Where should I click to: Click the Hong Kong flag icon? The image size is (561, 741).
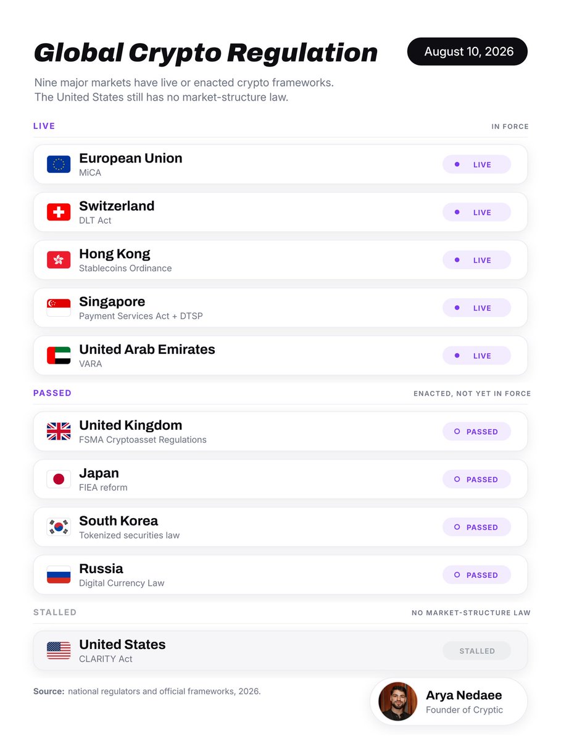pos(59,260)
